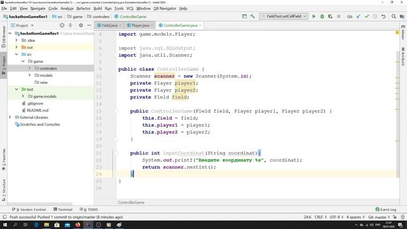Open run configuration dropdown FieldTest.setCellField

(x=284, y=17)
